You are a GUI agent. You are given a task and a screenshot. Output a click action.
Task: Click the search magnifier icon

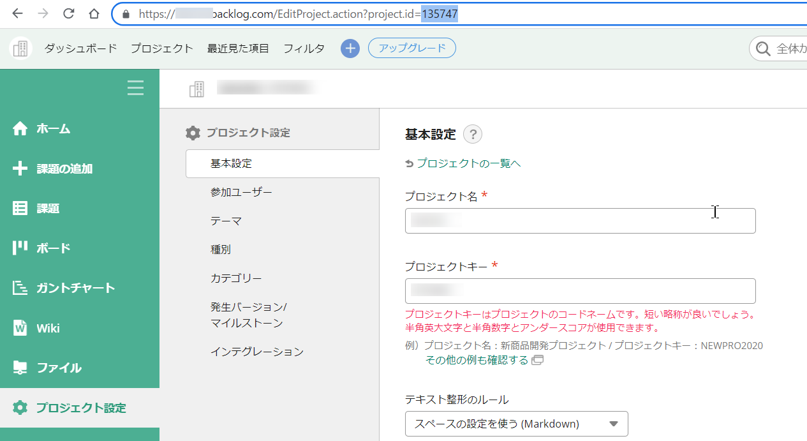[763, 49]
